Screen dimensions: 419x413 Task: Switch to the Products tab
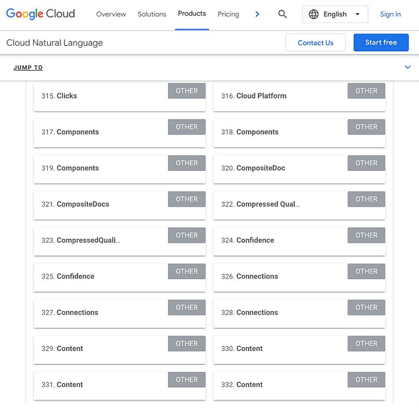(192, 13)
